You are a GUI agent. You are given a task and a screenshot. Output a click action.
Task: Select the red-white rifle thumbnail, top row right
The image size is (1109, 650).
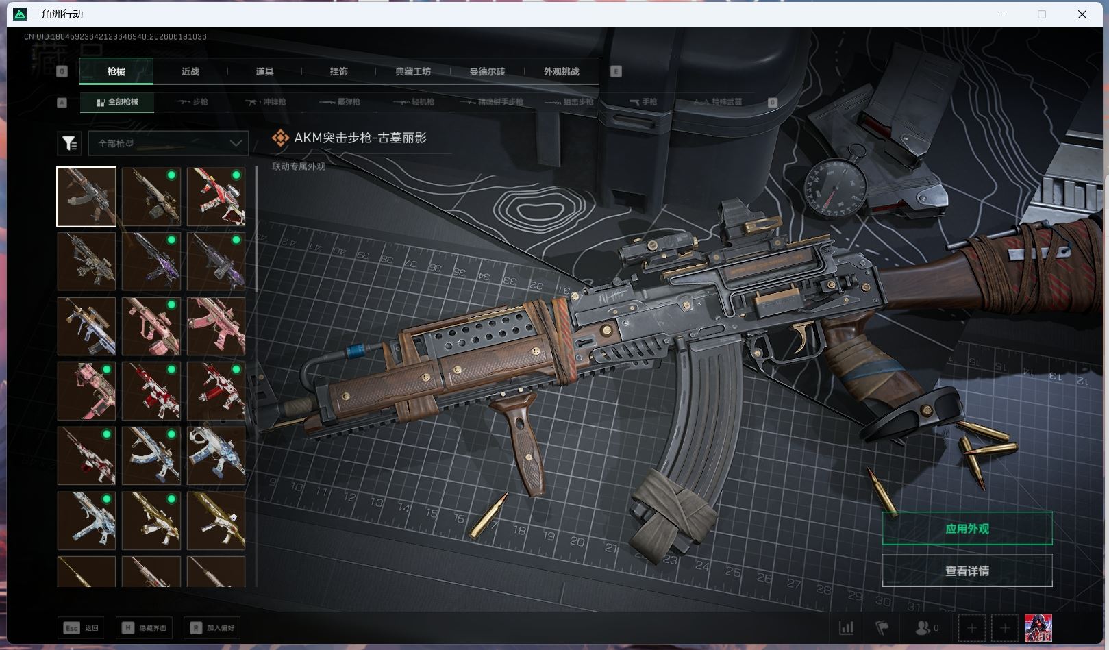[x=216, y=197]
